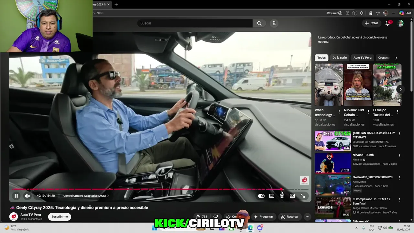
Task: Open the Auto TV Peru channel avatar
Action: click(14, 216)
